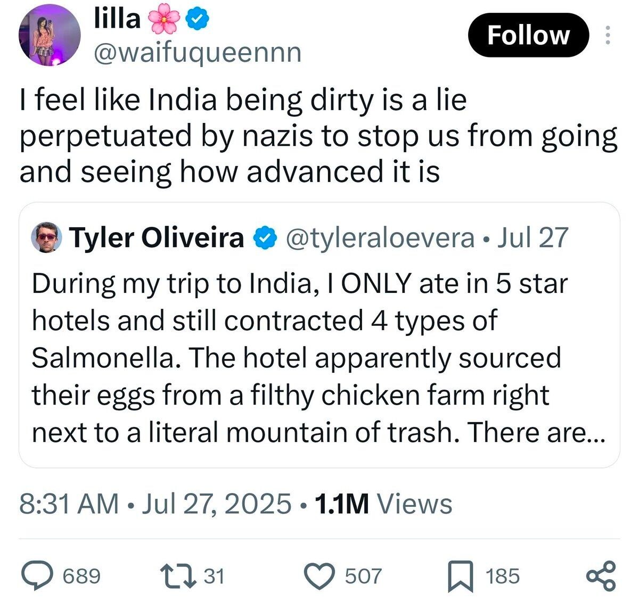The width and height of the screenshot is (639, 608).
Task: Click the Follow button
Action: (528, 35)
